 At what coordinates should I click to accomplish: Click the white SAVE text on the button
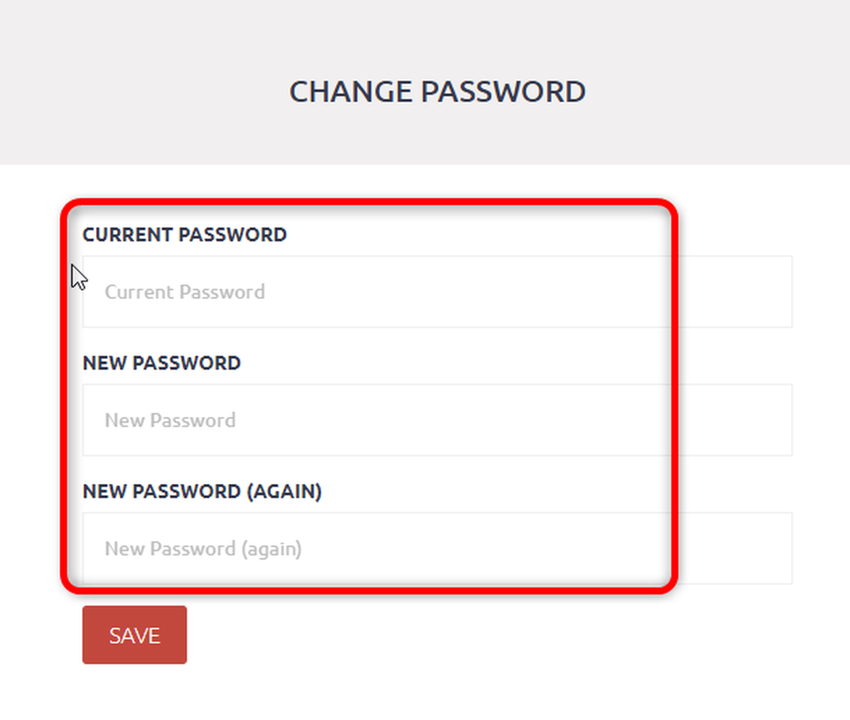pos(134,636)
